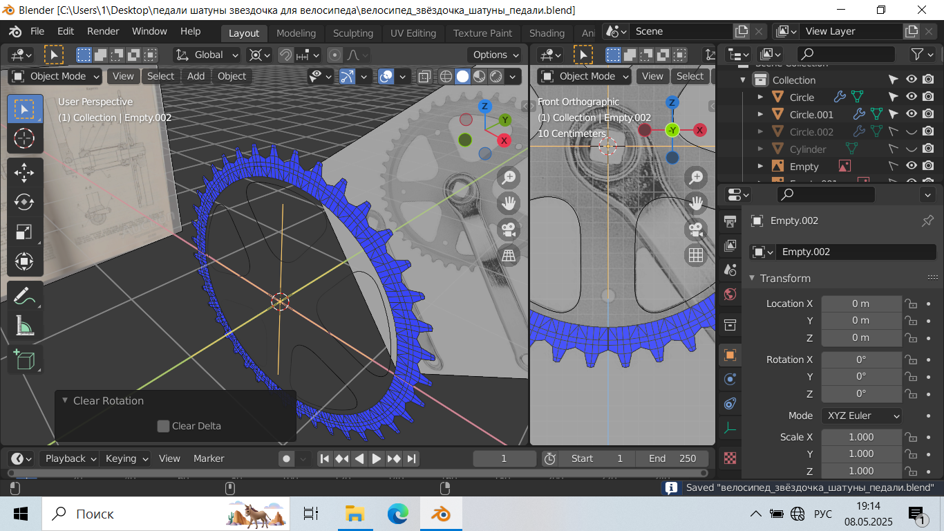The width and height of the screenshot is (944, 531).
Task: Open the XYZ Euler rotation mode dropdown
Action: (x=862, y=416)
